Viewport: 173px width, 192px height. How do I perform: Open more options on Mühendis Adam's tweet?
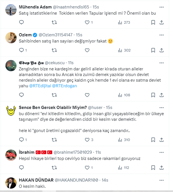[161, 7]
